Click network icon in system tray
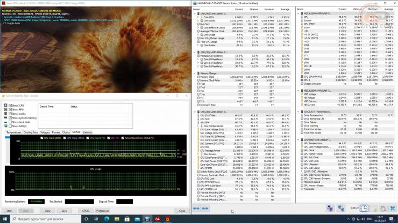The width and height of the screenshot is (398, 223). (x=358, y=219)
